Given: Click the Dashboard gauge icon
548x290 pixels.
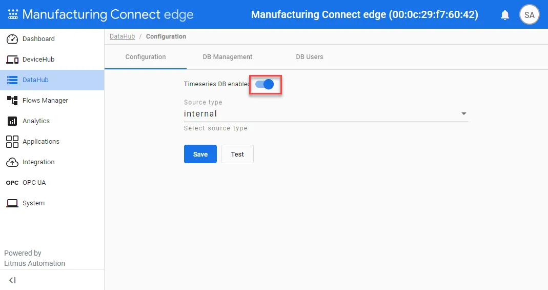Looking at the screenshot, I should (12, 39).
